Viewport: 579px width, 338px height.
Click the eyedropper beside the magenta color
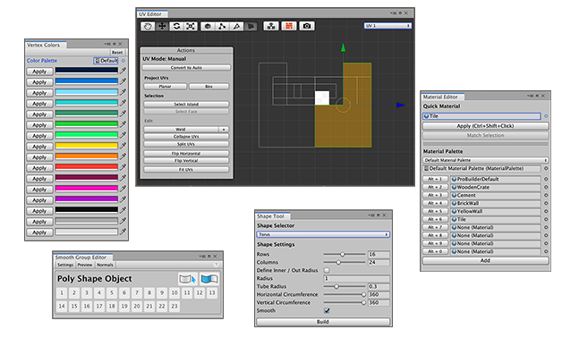click(x=123, y=188)
